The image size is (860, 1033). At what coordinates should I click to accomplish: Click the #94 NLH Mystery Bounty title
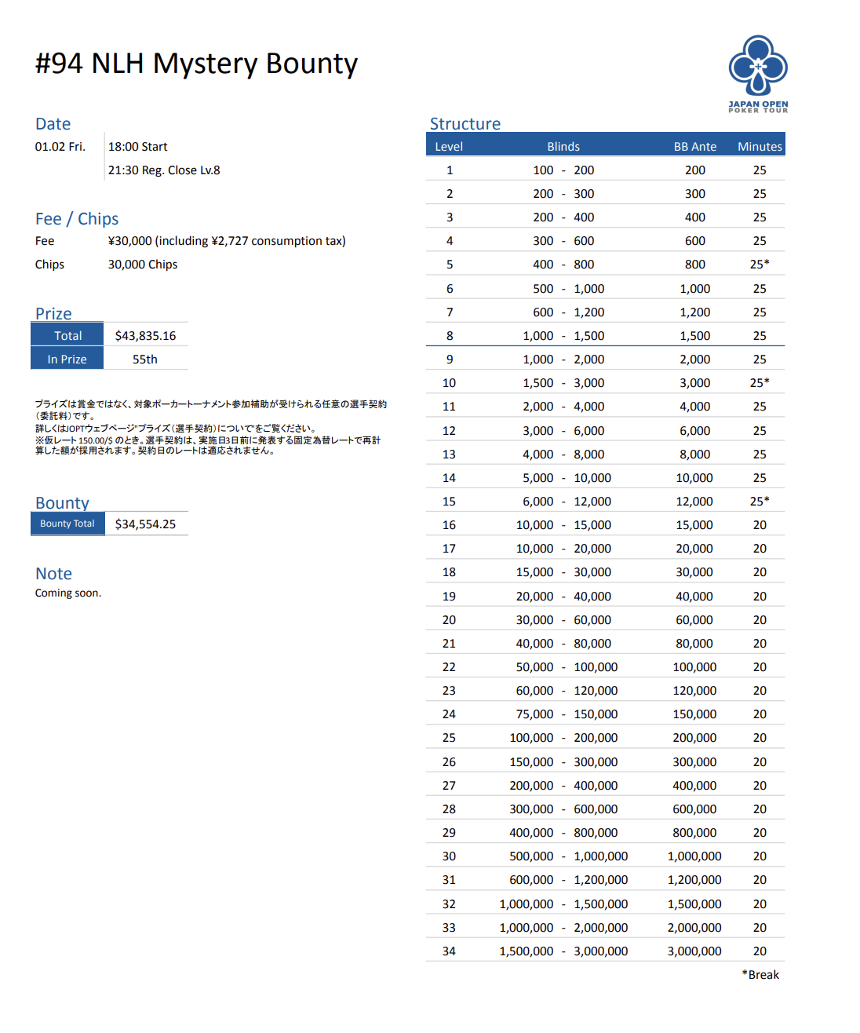click(196, 64)
